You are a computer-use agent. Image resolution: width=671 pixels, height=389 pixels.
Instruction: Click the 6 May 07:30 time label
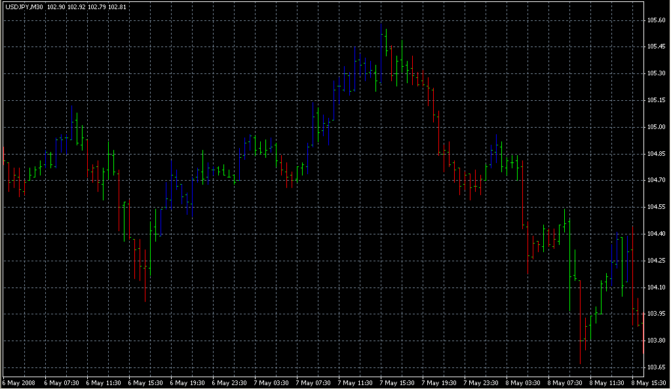(62, 383)
